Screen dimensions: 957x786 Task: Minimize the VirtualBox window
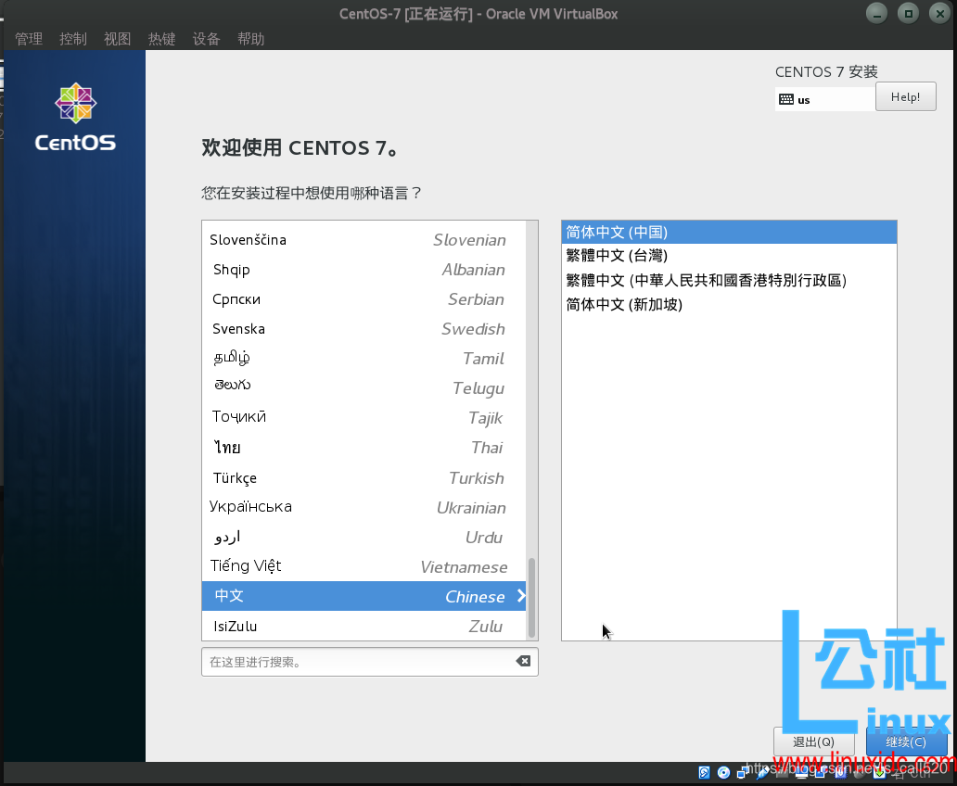[876, 13]
